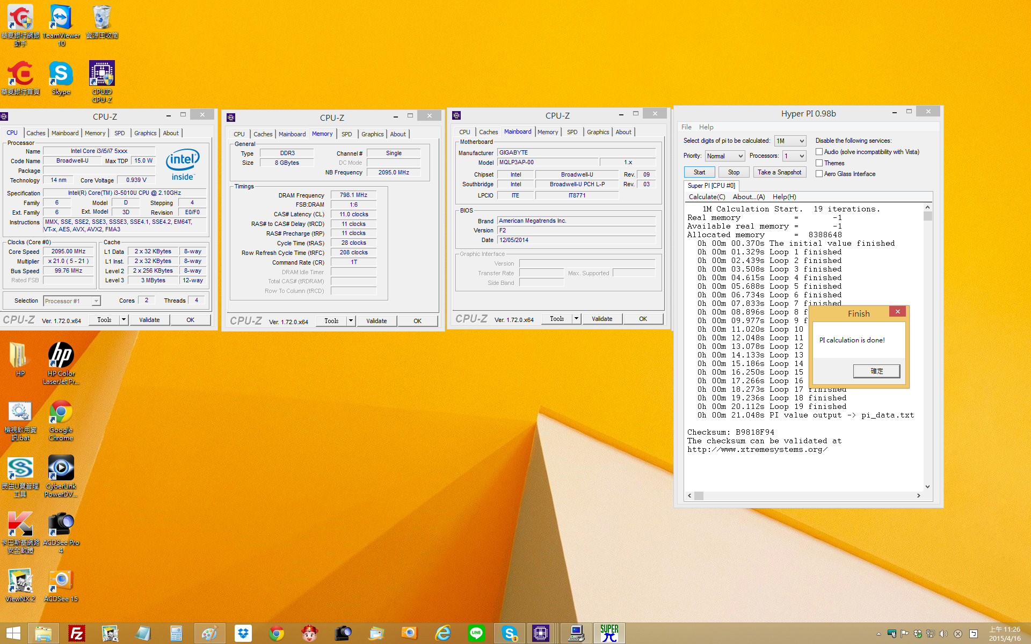Open the Processor #1 selection dropdown
Viewport: 1031px width, 644px height.
pos(71,301)
